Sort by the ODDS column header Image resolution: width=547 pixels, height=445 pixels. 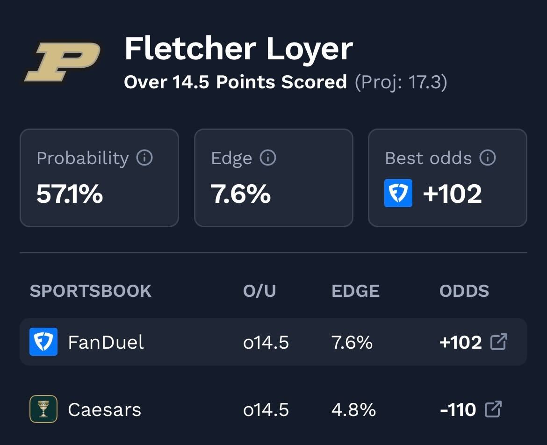click(x=464, y=291)
